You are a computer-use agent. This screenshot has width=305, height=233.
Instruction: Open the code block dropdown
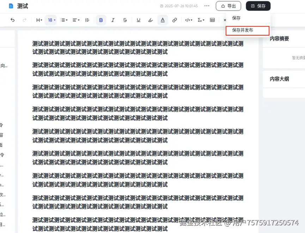189,20
